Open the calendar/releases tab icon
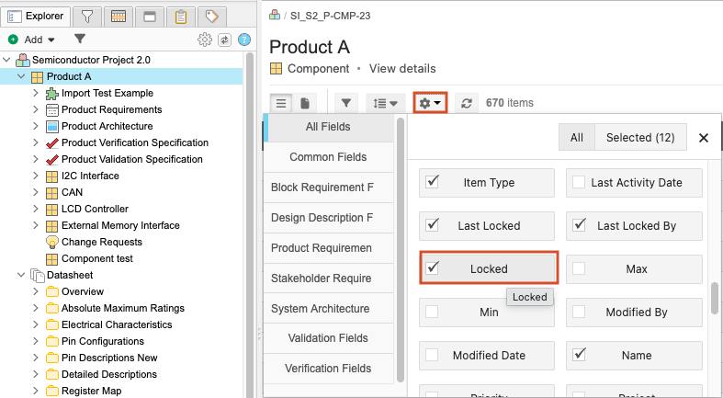723x398 pixels. click(x=119, y=17)
